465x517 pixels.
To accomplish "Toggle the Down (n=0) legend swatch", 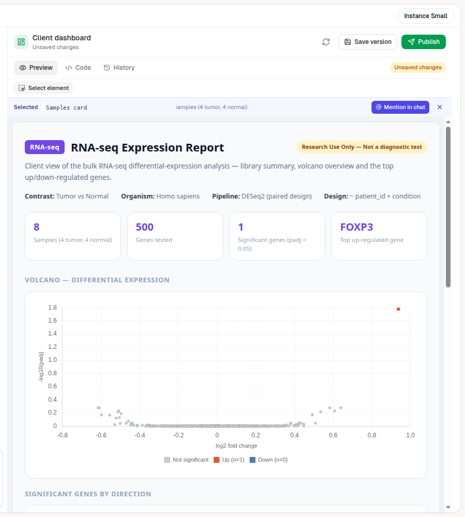I will [x=253, y=460].
